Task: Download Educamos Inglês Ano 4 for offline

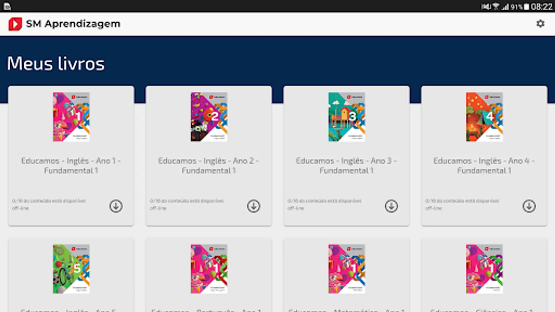Action: point(529,206)
